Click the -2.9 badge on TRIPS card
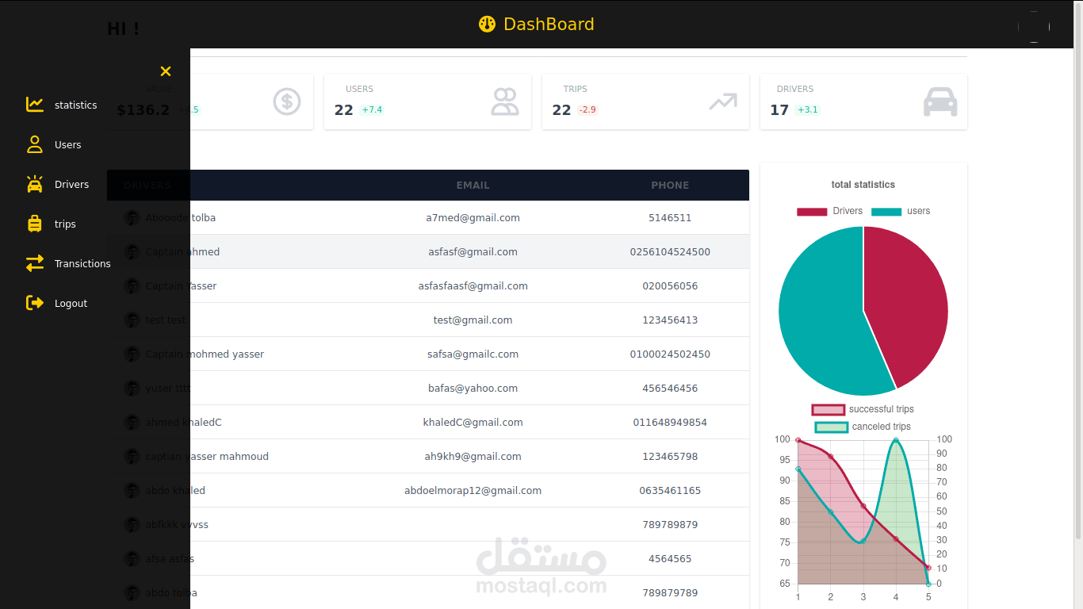This screenshot has width=1083, height=609. click(587, 109)
